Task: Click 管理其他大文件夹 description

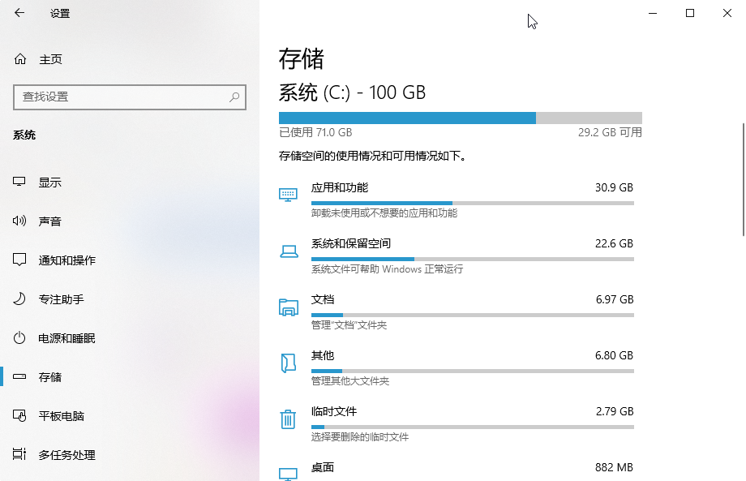Action: point(350,381)
